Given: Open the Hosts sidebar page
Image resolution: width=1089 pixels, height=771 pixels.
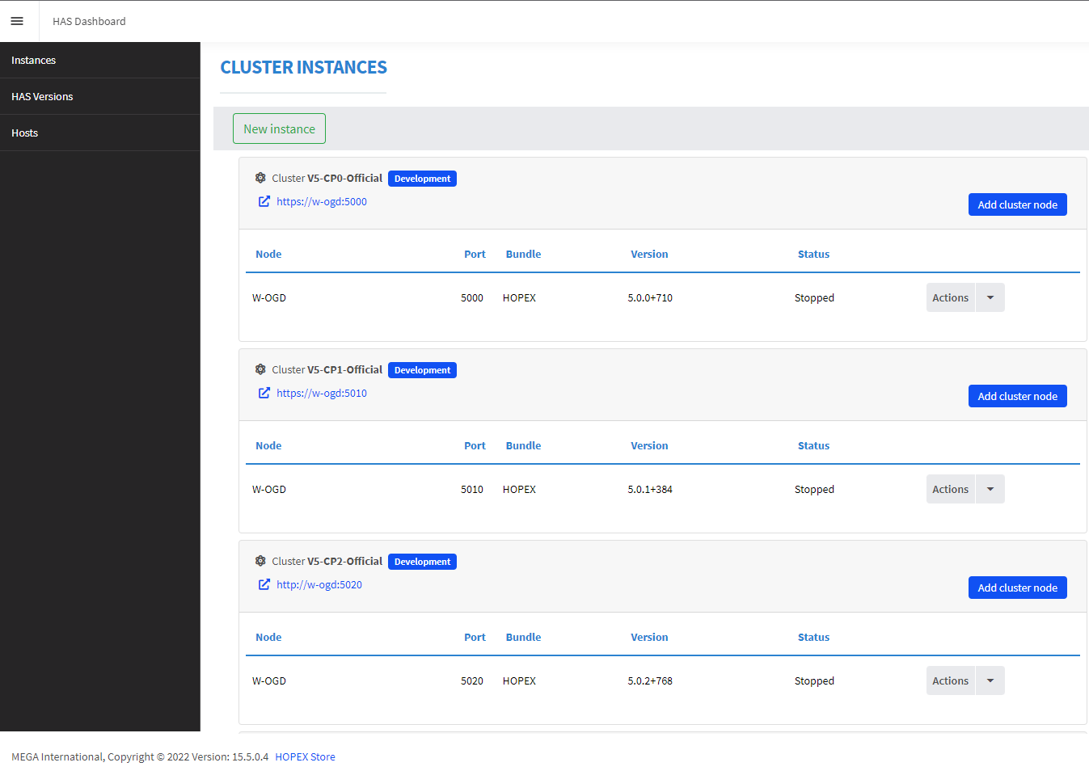Looking at the screenshot, I should (25, 133).
